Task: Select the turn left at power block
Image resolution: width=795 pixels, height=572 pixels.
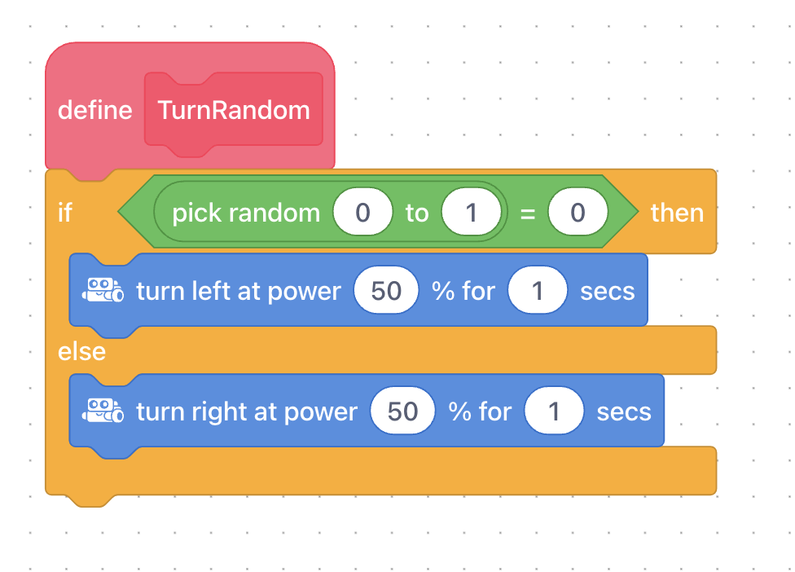Action: click(239, 291)
